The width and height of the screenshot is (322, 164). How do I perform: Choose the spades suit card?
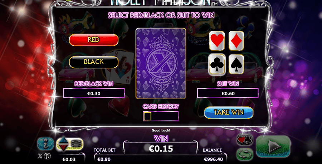pyautogui.click(x=236, y=64)
